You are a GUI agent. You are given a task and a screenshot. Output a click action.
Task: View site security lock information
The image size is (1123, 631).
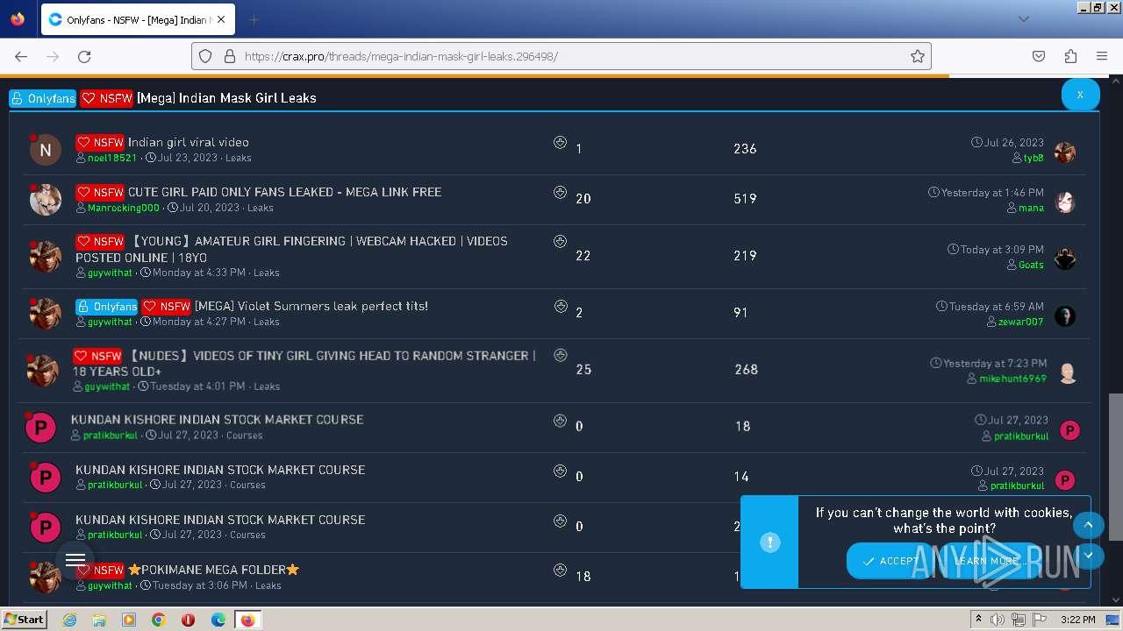click(x=230, y=56)
